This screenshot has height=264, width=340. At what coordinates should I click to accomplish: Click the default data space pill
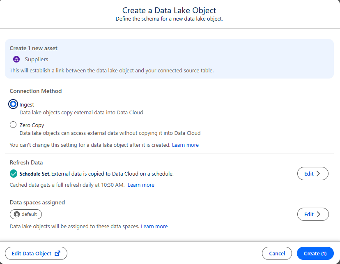pos(26,214)
